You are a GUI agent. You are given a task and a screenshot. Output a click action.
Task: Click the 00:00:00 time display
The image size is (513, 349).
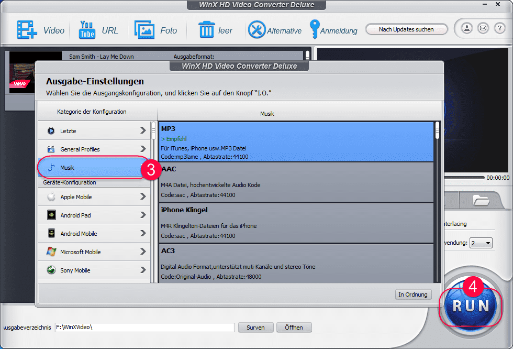498,178
